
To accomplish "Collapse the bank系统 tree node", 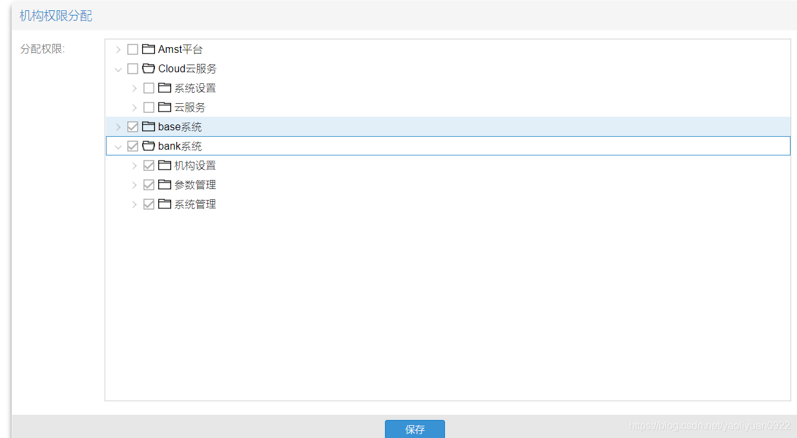I will [118, 146].
